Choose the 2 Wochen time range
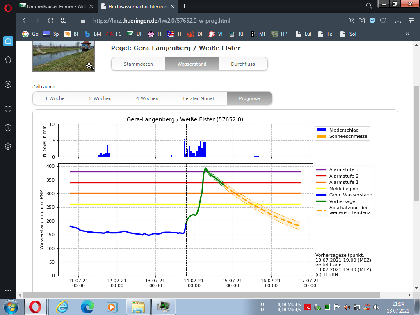 [x=100, y=98]
